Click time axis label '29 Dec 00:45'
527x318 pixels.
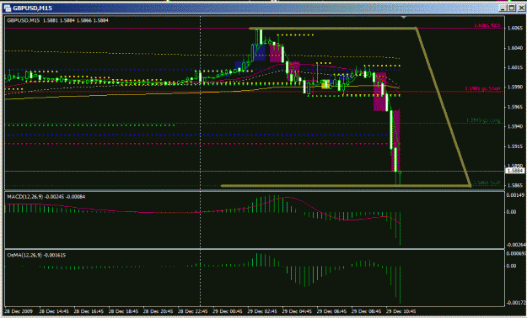coord(228,311)
